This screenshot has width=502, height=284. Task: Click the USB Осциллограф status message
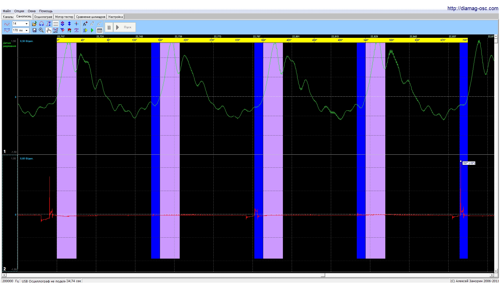click(43, 281)
